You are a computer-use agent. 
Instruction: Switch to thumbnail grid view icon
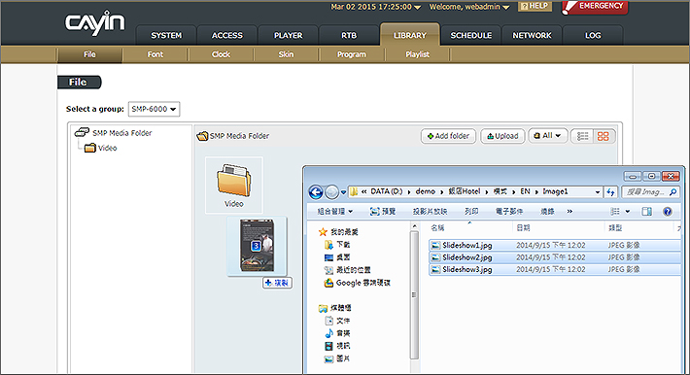tap(604, 136)
